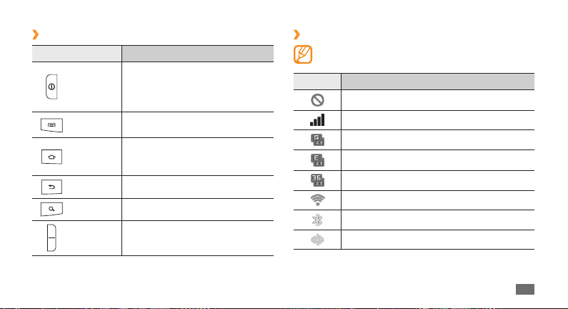Screen dimensions: 568x309
Task: Click the gray page number box
Action: click(525, 289)
